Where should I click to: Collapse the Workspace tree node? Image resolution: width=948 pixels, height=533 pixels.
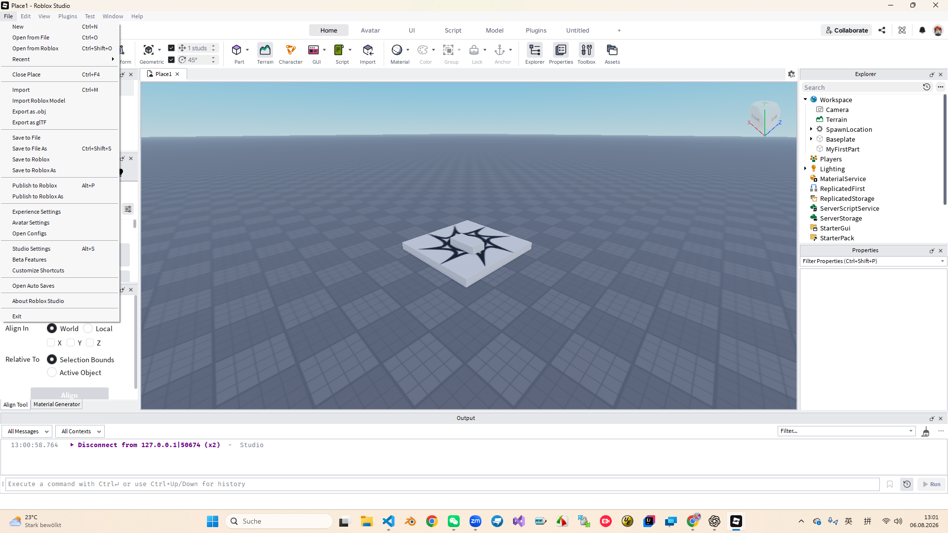point(805,100)
